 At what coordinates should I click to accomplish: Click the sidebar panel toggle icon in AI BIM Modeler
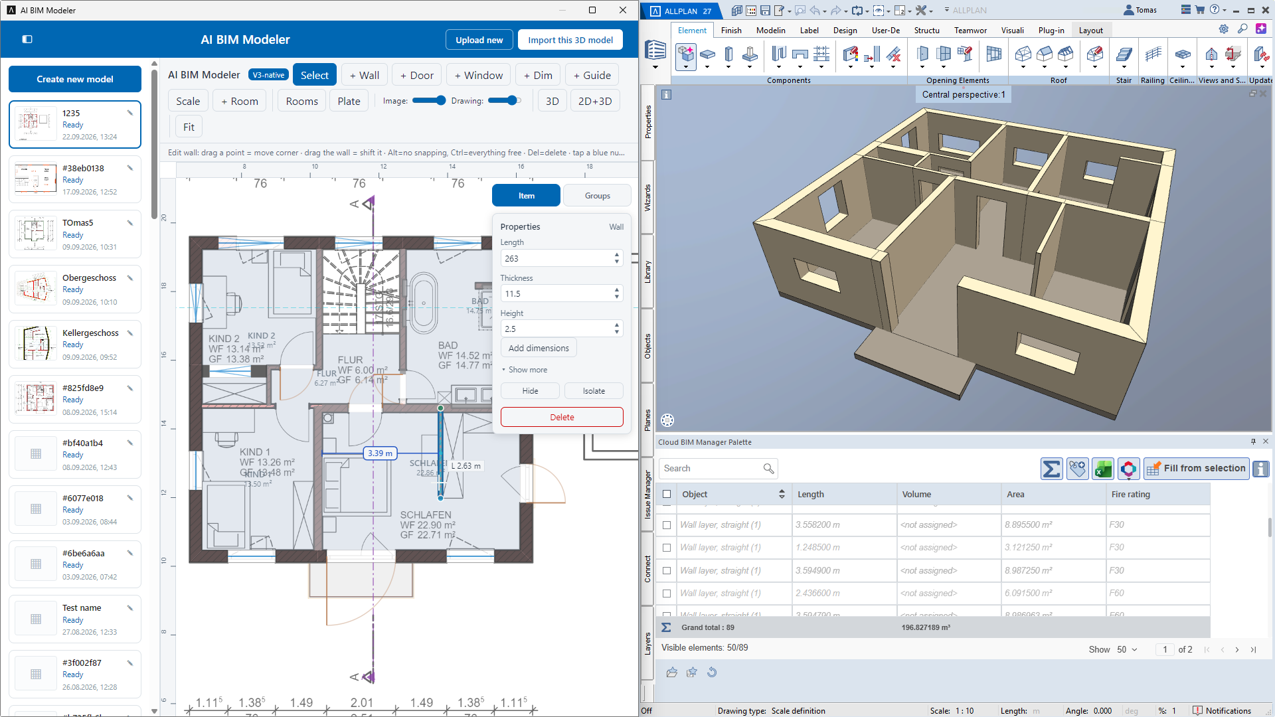click(x=27, y=39)
